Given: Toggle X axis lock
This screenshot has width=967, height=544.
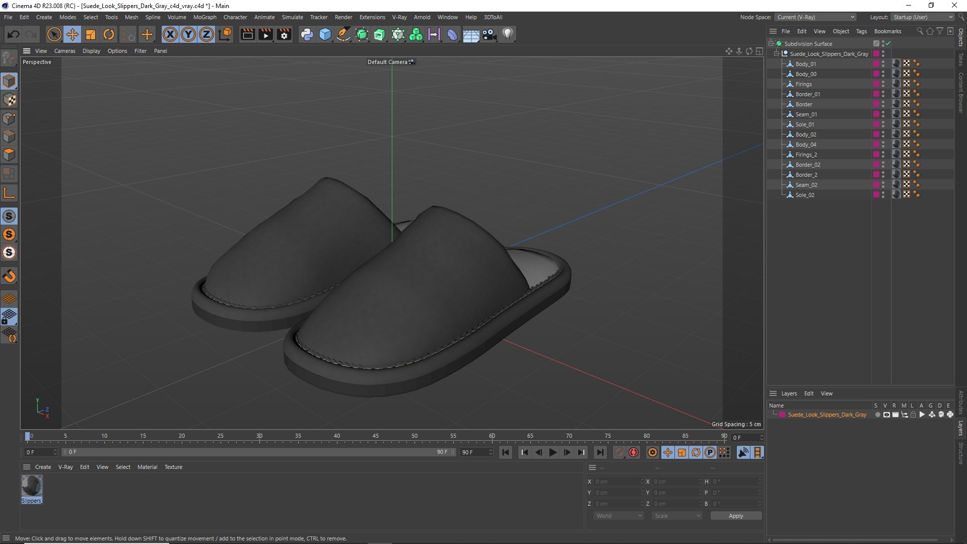Looking at the screenshot, I should (170, 34).
